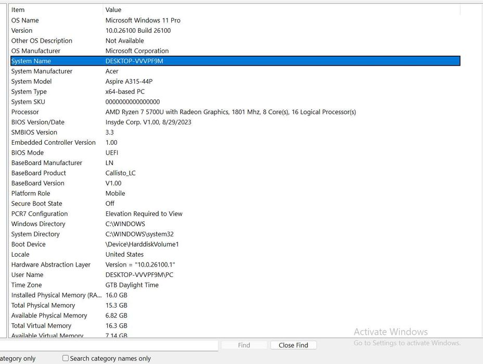Select the Hardware Abstraction Layer row
The image size is (483, 364).
click(x=235, y=265)
